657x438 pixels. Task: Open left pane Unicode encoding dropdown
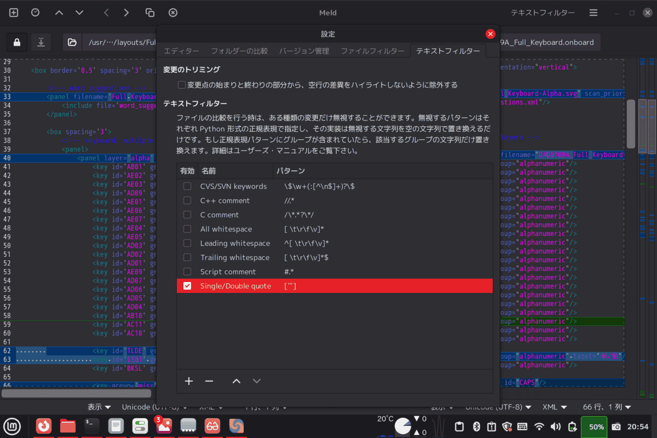click(155, 407)
